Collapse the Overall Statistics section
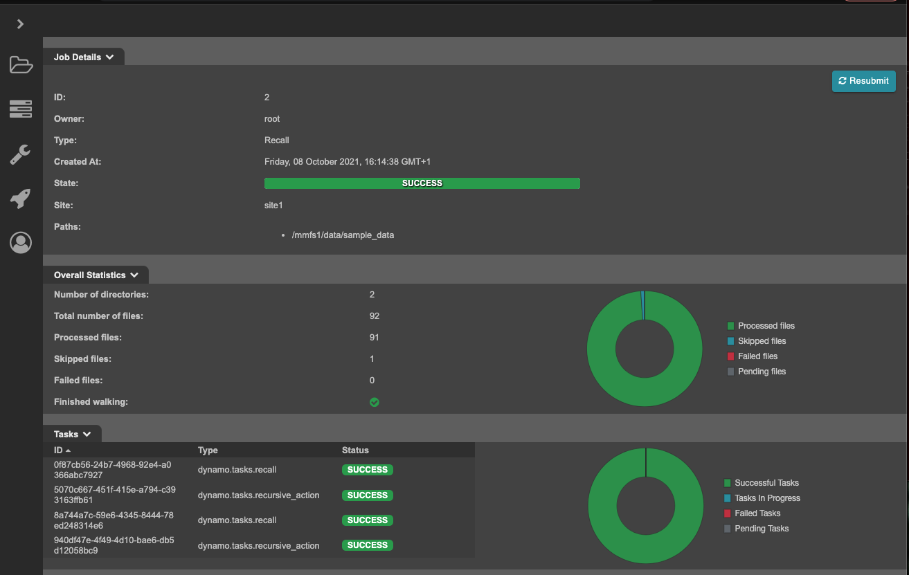909x575 pixels. [x=96, y=275]
